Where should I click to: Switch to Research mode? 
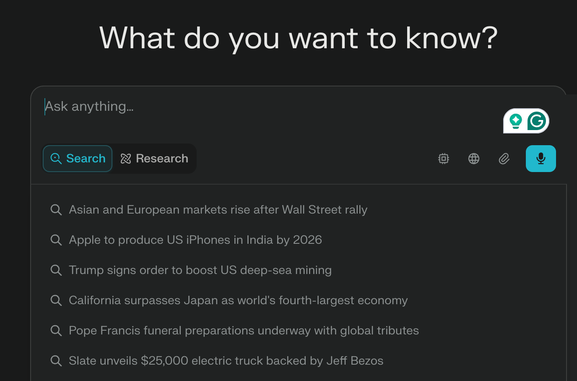pos(154,159)
